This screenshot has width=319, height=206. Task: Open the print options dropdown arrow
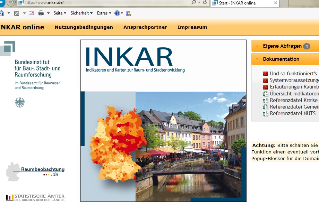[x=48, y=13]
